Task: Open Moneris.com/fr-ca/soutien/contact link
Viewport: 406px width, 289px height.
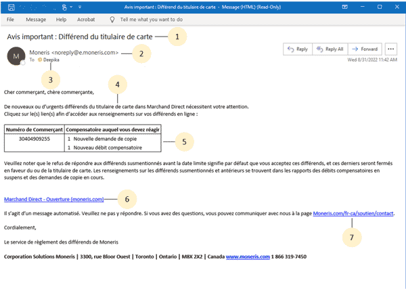Action: pyautogui.click(x=353, y=213)
